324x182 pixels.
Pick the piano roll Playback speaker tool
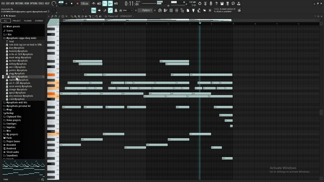[100, 16]
